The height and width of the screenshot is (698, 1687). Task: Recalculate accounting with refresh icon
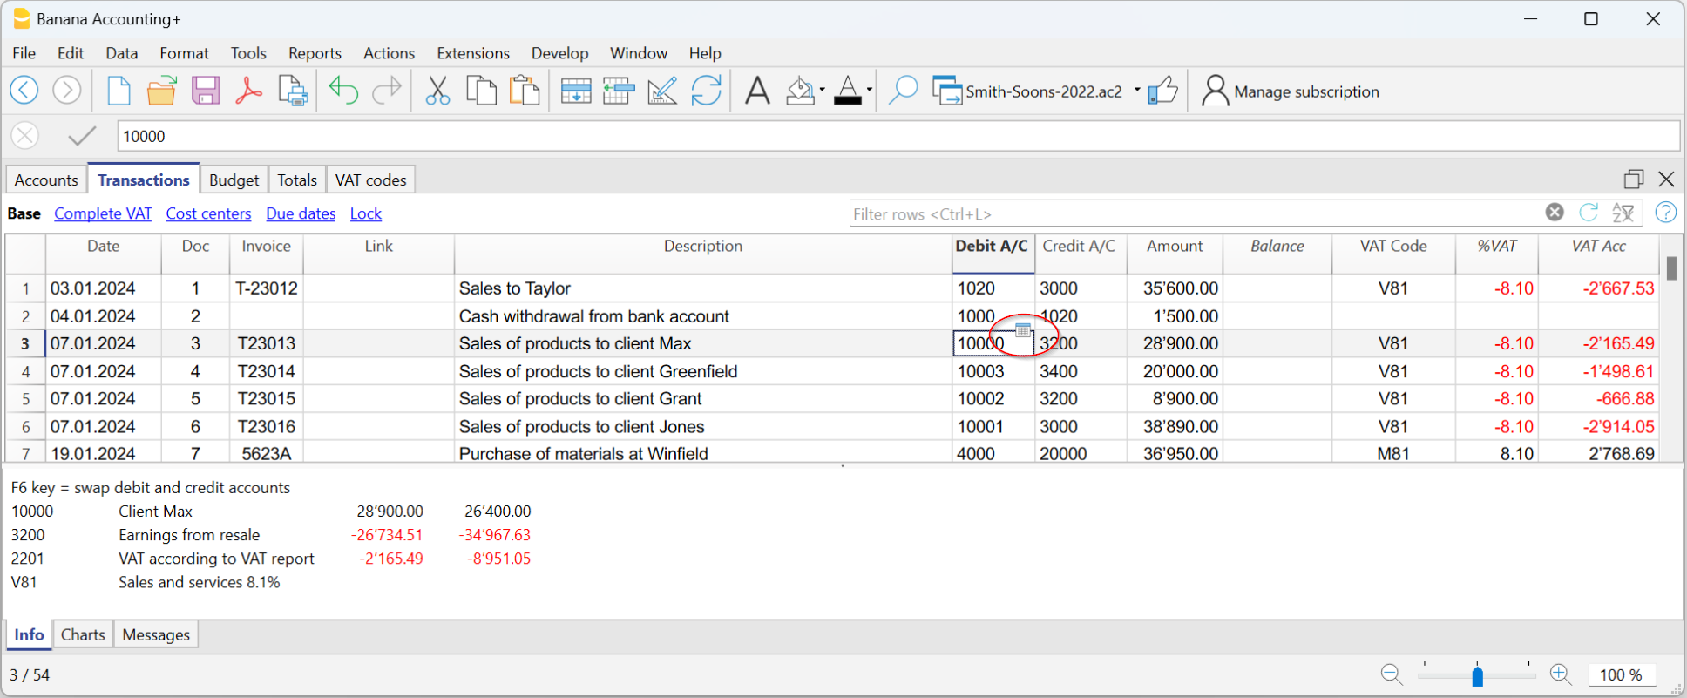point(706,90)
